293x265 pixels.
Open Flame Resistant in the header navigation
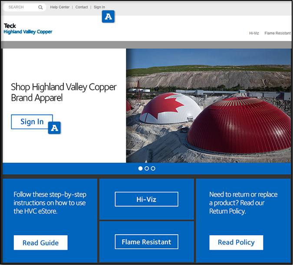[277, 33]
